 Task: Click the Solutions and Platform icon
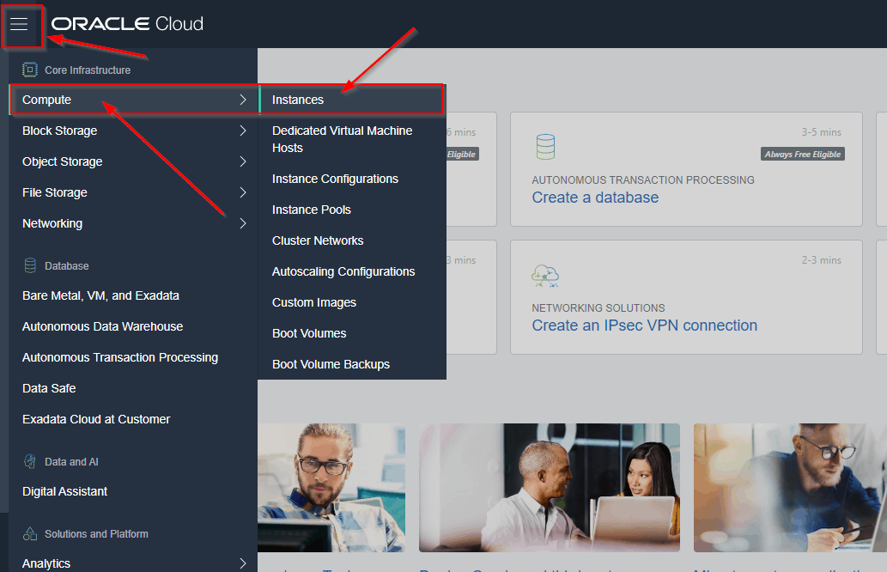coord(30,533)
